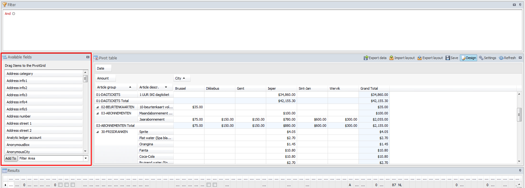Open pivot table Settings
525x188 pixels.
pyautogui.click(x=487, y=58)
